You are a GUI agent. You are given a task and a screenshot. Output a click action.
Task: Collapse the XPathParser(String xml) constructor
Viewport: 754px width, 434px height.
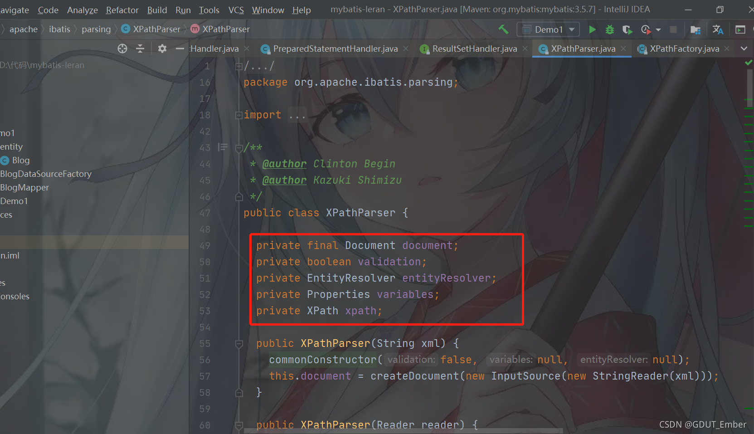239,344
